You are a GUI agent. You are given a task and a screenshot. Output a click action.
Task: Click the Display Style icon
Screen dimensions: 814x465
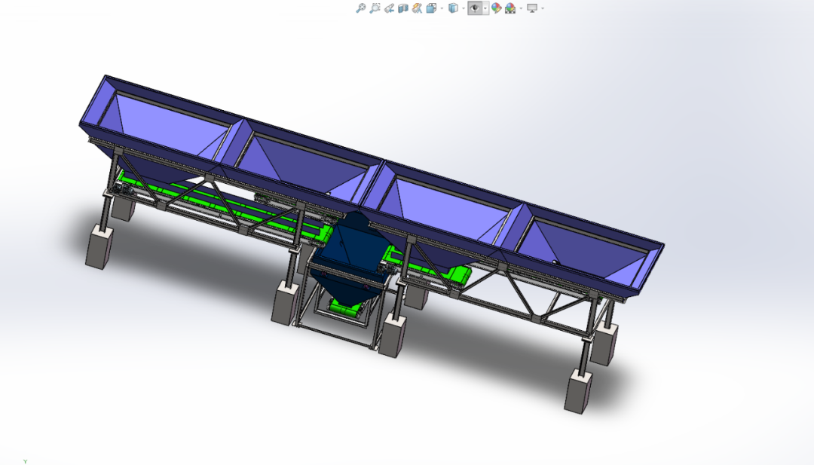pyautogui.click(x=452, y=8)
